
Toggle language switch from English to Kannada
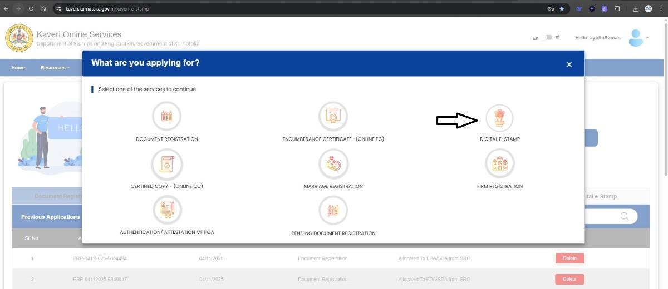548,38
